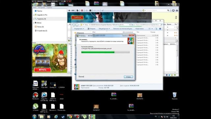The image size is (211, 119).
Task: Click Explorer forward navigation arrow
Action: coord(77,25)
